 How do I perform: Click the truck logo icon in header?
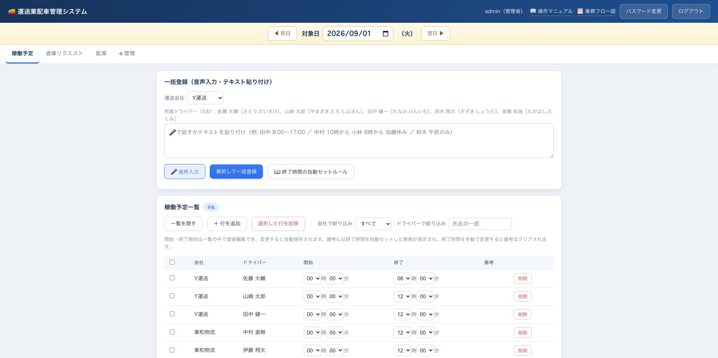[12, 12]
